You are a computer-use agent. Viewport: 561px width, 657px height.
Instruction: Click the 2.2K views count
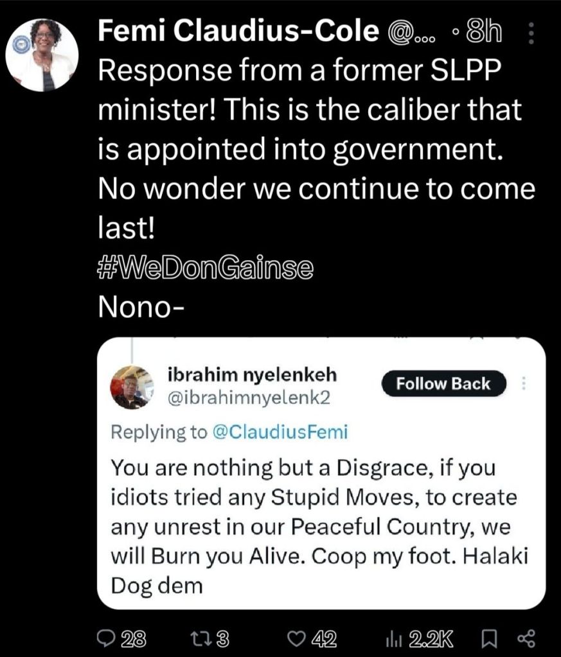tap(431, 639)
